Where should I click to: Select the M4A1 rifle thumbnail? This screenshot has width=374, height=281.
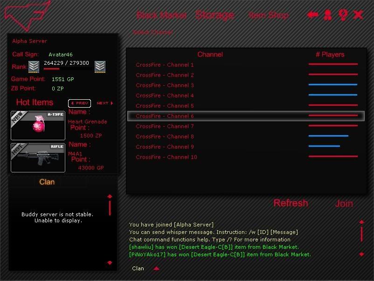(38, 158)
